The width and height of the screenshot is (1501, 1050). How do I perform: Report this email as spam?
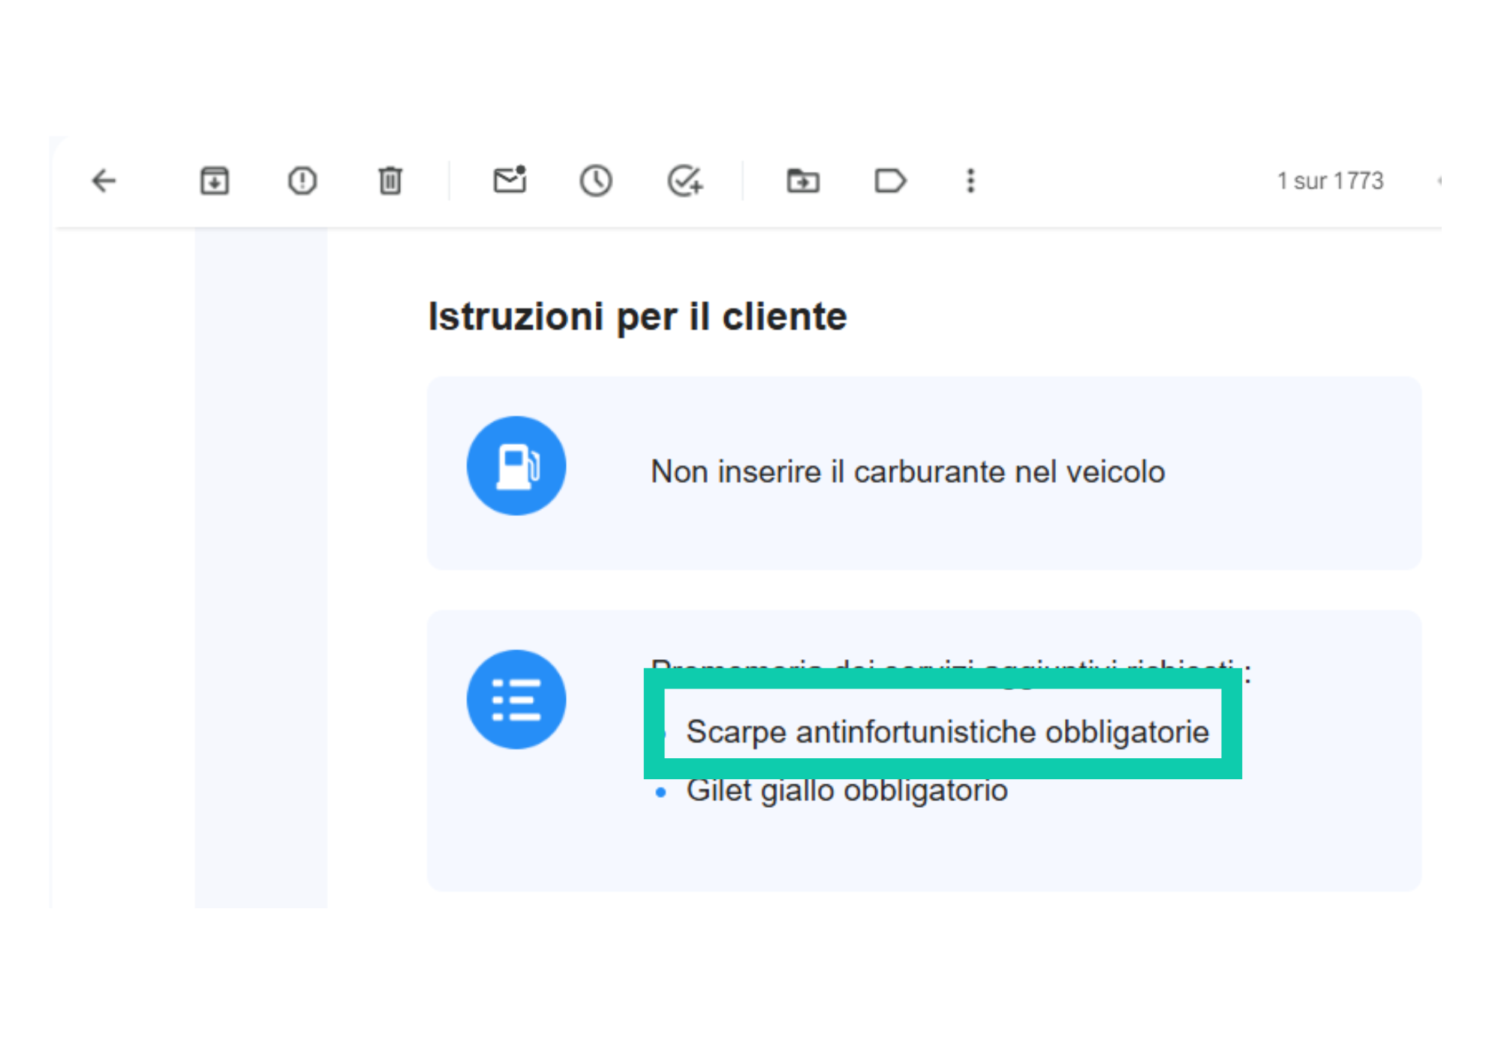click(x=302, y=181)
